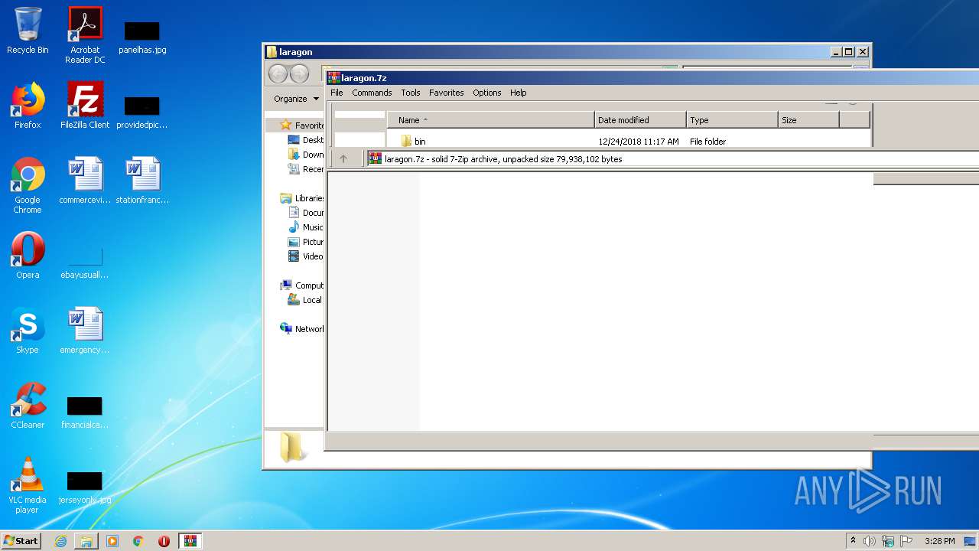Click the WinRAR archive path field
979x551 pixels.
pyautogui.click(x=672, y=159)
